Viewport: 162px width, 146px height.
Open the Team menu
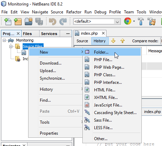(x=129, y=12)
